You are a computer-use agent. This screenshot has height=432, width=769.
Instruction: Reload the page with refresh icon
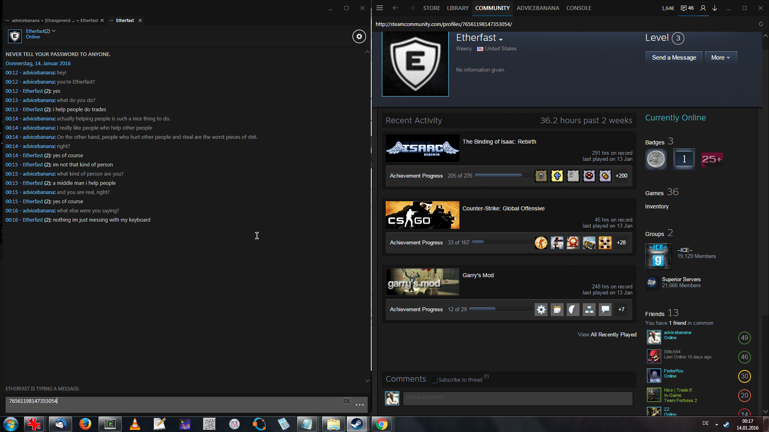point(761,24)
